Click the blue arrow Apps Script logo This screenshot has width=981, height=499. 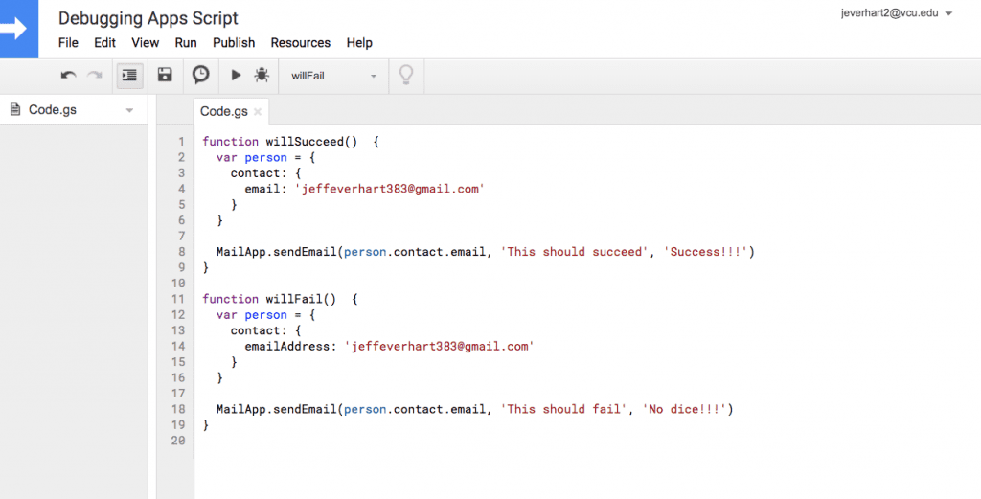19,29
